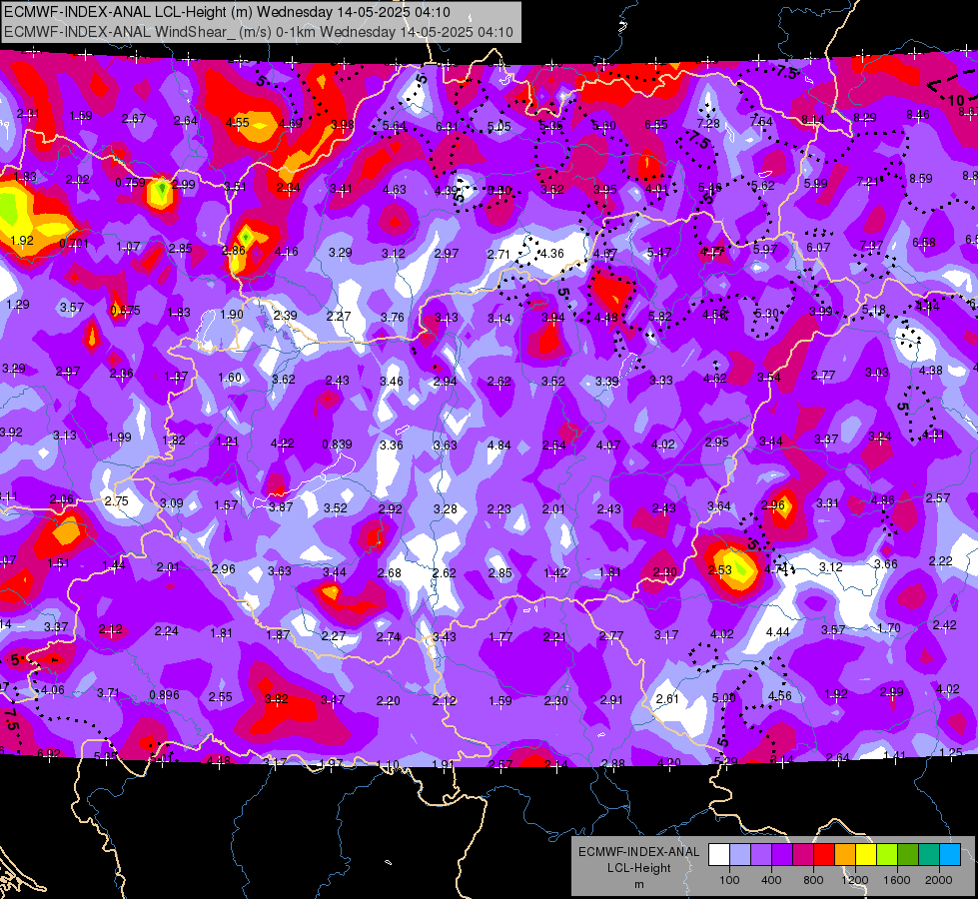Click the wind shear value 6.07

tap(818, 248)
